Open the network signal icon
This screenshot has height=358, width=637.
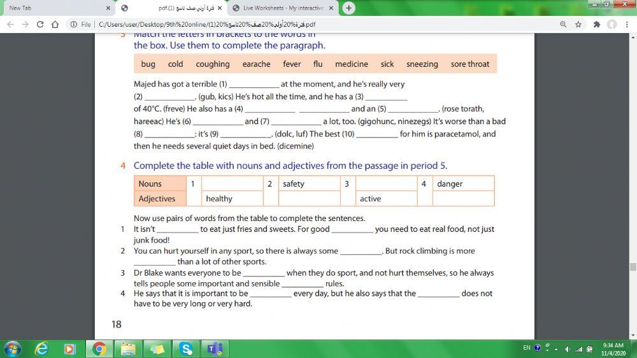579,349
